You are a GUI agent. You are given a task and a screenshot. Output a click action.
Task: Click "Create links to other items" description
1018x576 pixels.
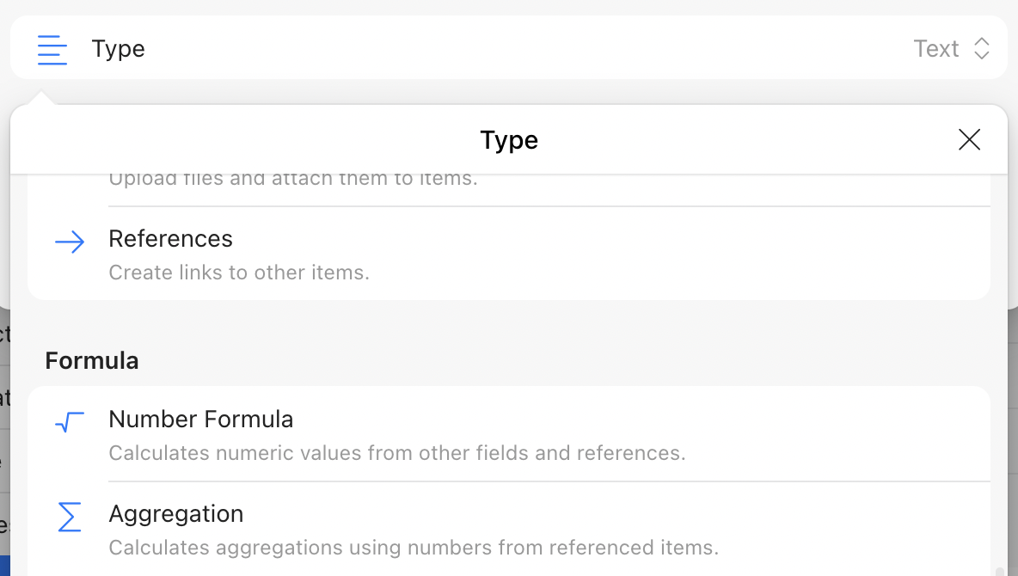tap(239, 273)
